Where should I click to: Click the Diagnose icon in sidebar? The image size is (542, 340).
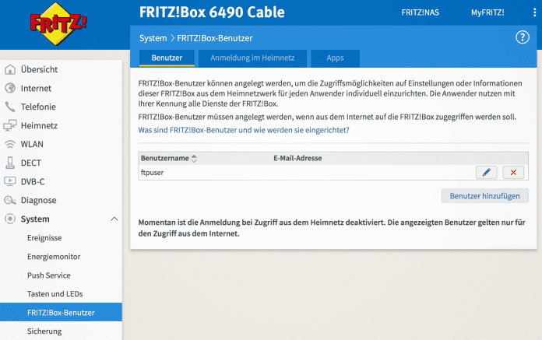10,201
